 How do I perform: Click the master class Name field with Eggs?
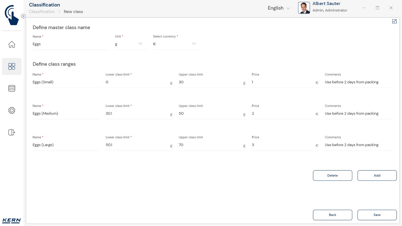tap(70, 44)
